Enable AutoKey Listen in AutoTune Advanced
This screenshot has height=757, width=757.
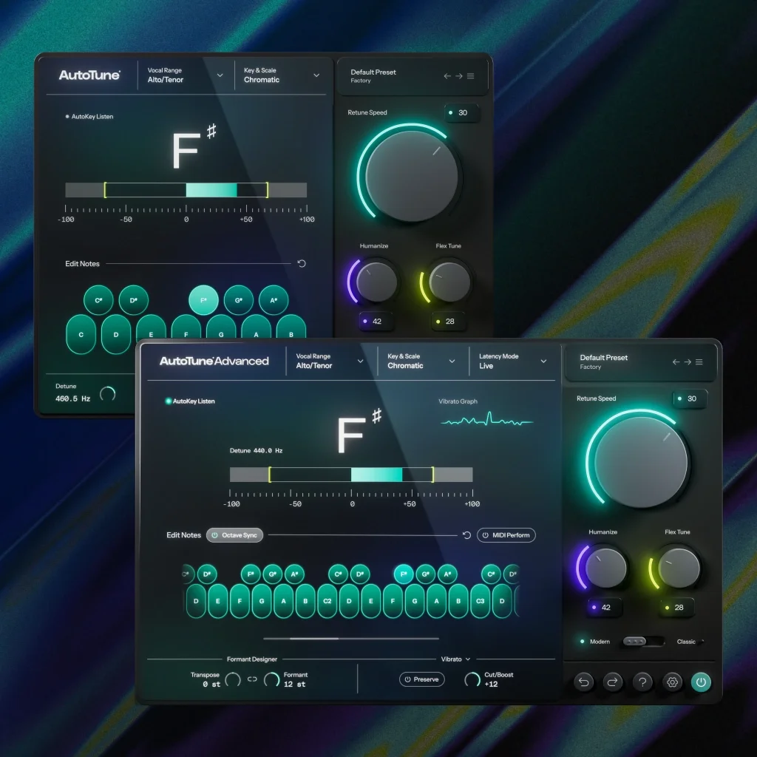tap(190, 401)
